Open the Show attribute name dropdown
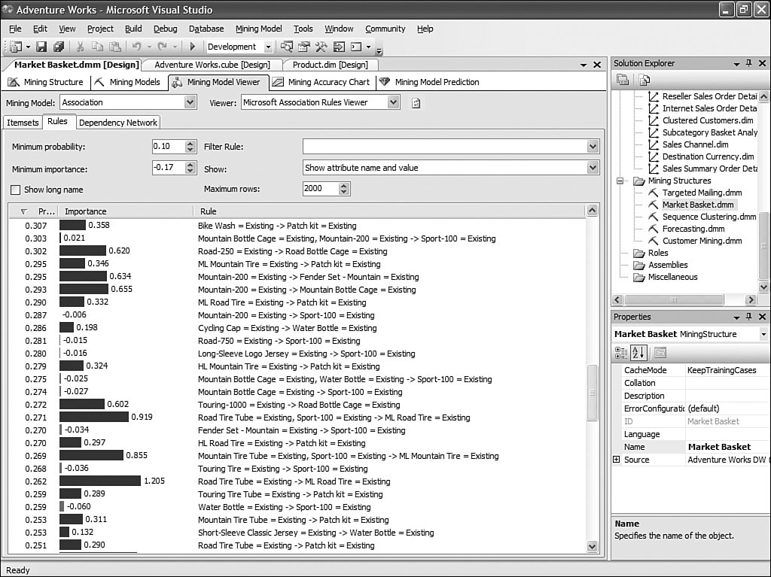 click(x=593, y=168)
